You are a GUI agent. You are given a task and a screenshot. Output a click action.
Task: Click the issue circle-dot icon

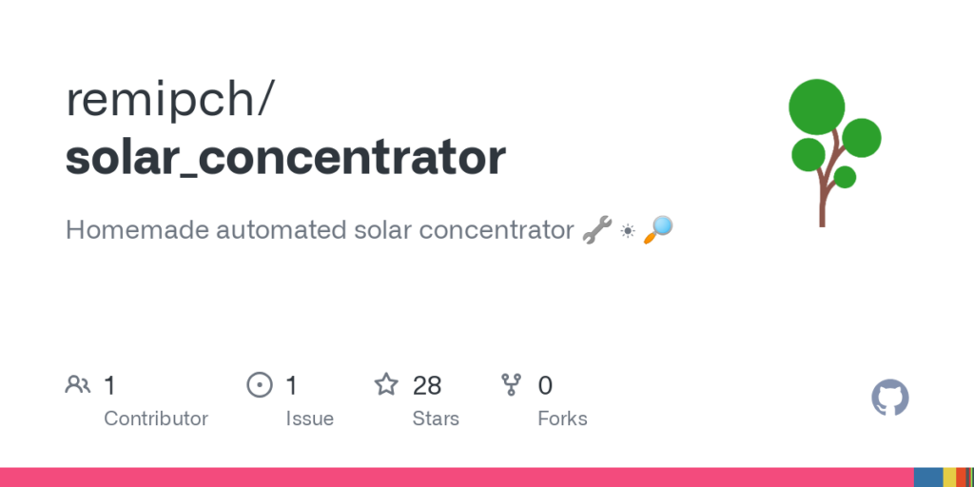tap(259, 385)
